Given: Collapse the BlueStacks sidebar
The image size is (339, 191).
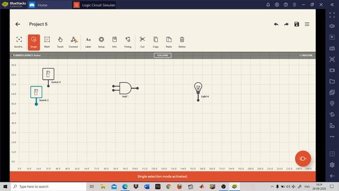Looking at the screenshot, I should (x=332, y=5).
